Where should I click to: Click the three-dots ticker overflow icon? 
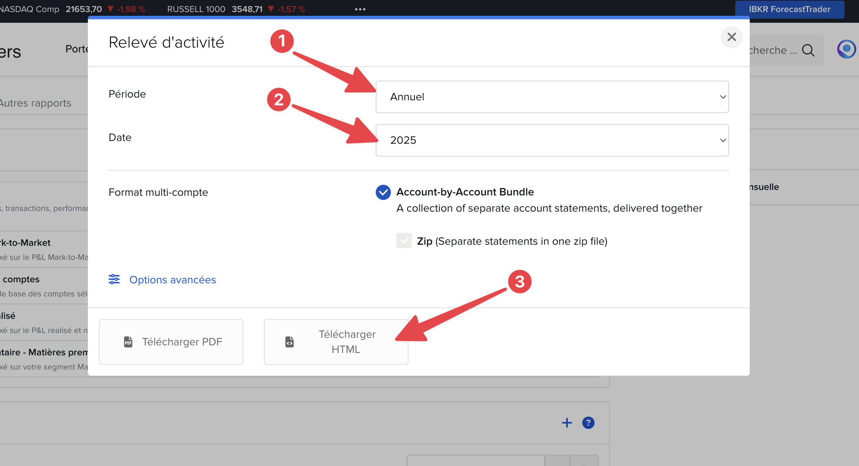pyautogui.click(x=360, y=9)
